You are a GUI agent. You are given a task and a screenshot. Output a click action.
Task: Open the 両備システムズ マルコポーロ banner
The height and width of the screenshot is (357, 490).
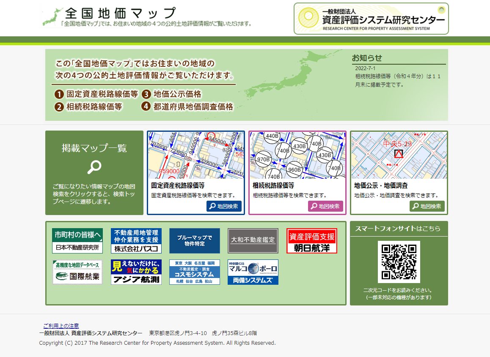click(253, 272)
